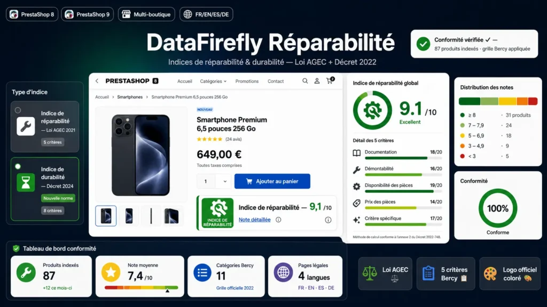The image size is (547, 307).
Task: Click the Documentation book icon
Action: click(356, 153)
